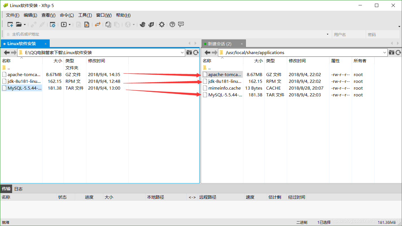Open the 文件(F) menu
402x226 pixels.
tap(13, 15)
